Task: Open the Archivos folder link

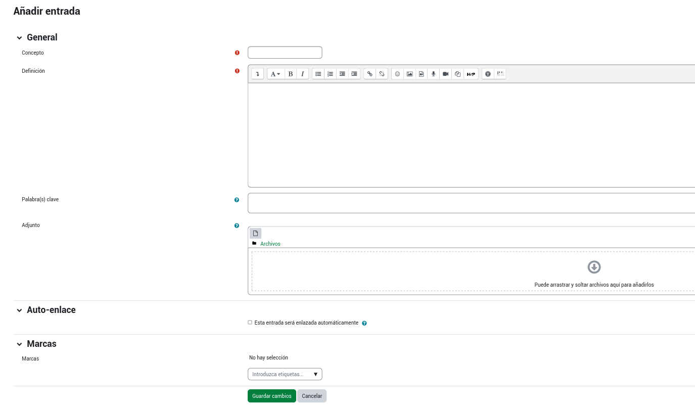Action: click(x=270, y=244)
